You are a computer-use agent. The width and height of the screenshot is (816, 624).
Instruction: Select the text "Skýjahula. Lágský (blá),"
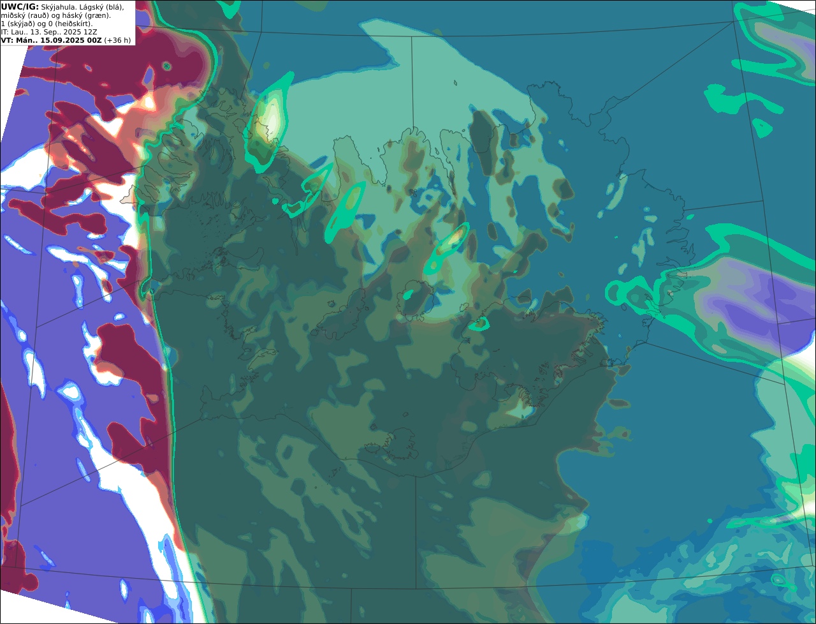click(x=82, y=7)
